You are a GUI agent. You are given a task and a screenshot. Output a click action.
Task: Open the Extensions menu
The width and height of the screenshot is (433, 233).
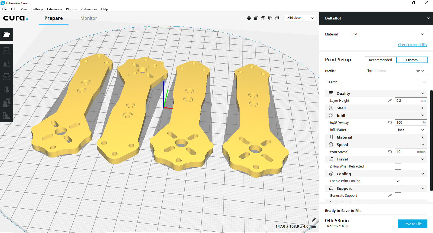54,9
